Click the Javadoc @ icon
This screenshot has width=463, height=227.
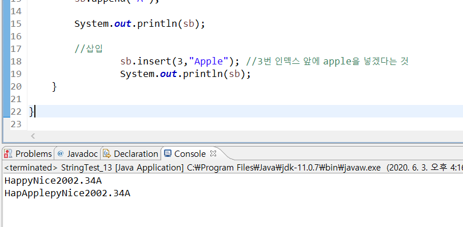coord(61,153)
